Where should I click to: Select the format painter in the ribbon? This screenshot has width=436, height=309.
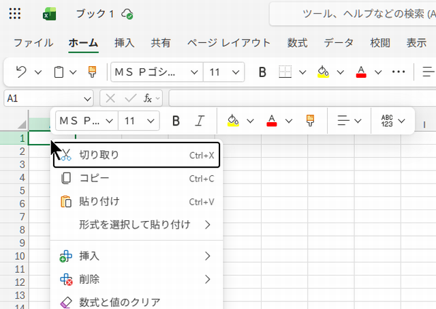(92, 72)
